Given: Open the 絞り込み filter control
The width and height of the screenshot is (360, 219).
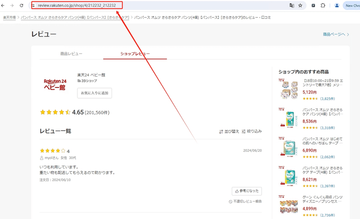Looking at the screenshot, I should tap(252, 132).
